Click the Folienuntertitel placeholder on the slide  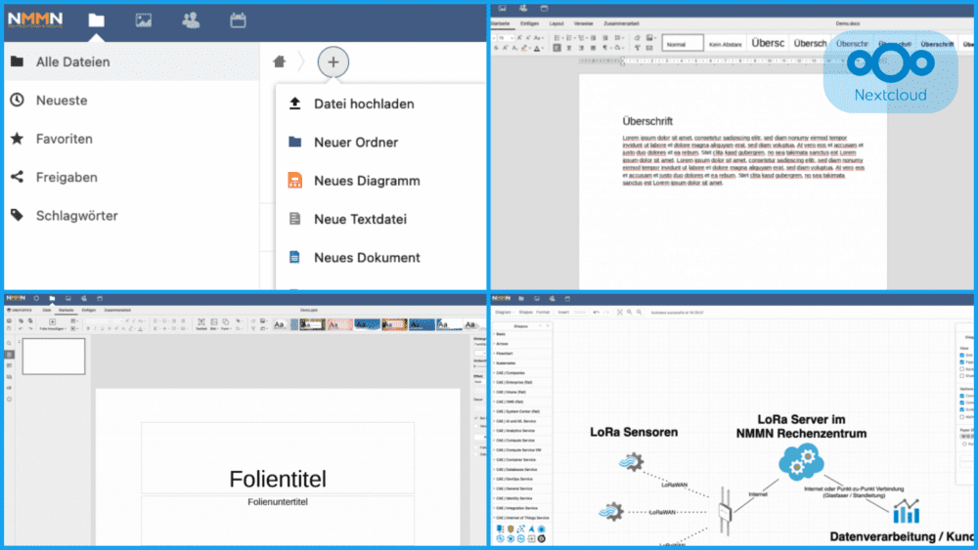[278, 502]
